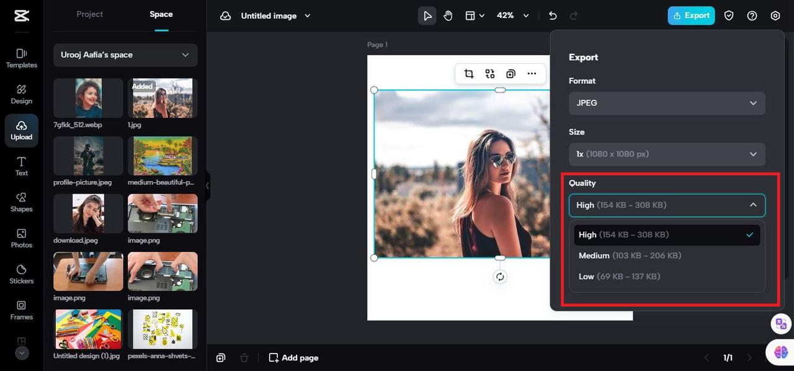794x371 pixels.
Task: Open Urooj Aafia's space dropdown
Action: point(125,55)
